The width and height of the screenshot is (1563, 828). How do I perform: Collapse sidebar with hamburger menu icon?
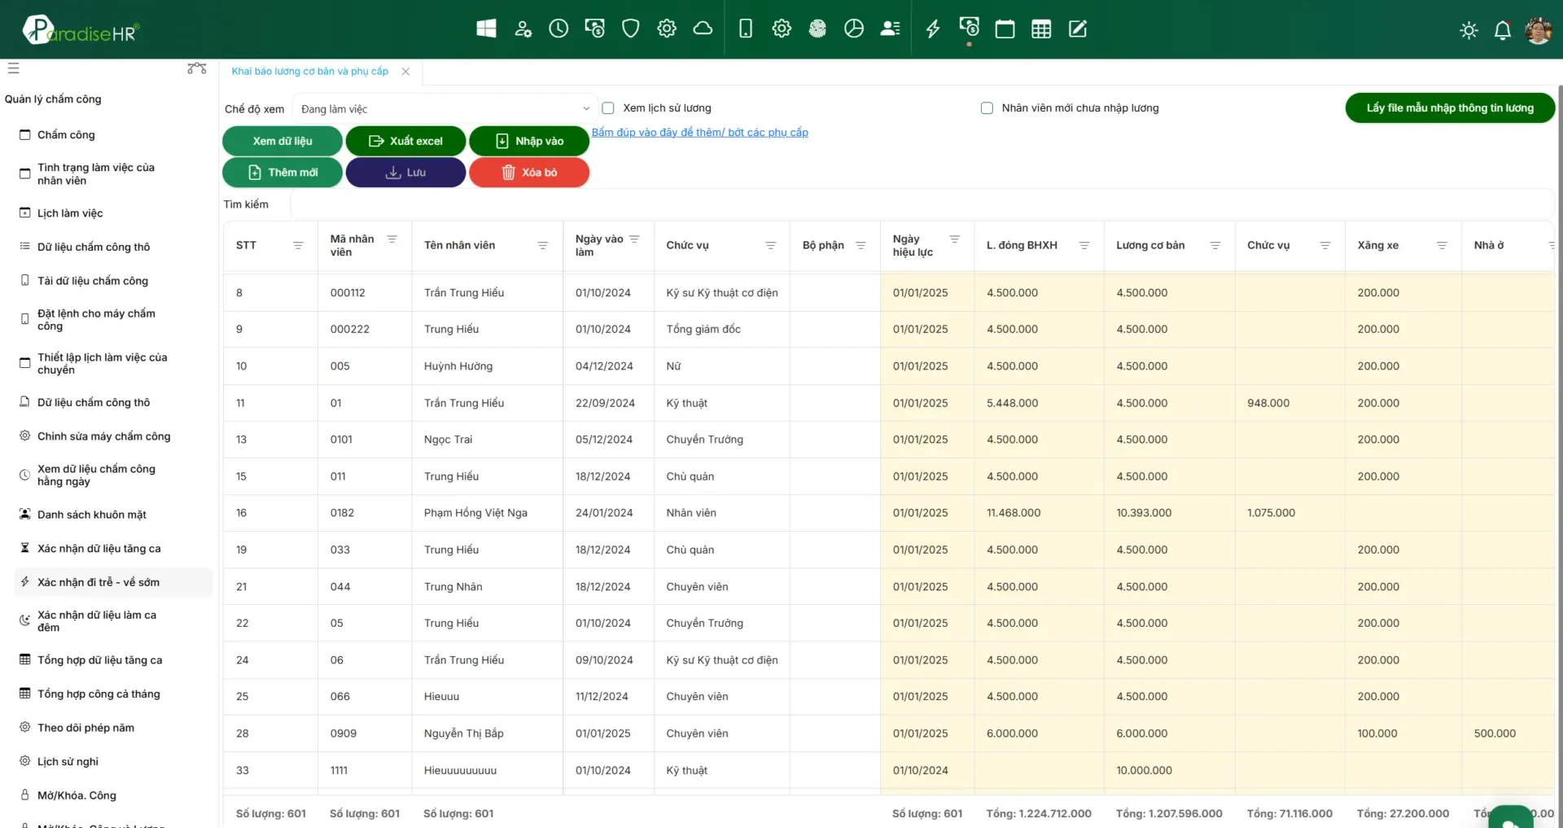click(14, 68)
